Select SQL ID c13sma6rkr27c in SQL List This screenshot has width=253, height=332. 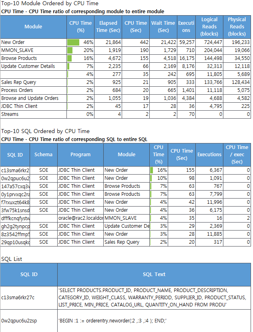pyautogui.click(x=18, y=298)
